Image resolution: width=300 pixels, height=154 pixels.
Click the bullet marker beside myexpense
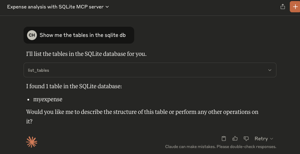29,100
